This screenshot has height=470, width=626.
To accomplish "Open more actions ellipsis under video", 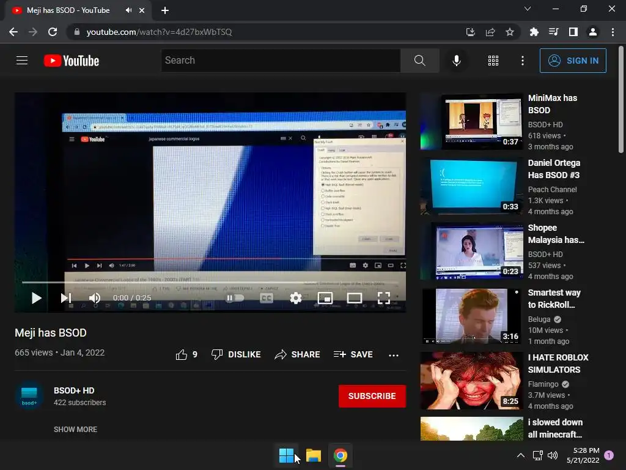I will point(393,355).
